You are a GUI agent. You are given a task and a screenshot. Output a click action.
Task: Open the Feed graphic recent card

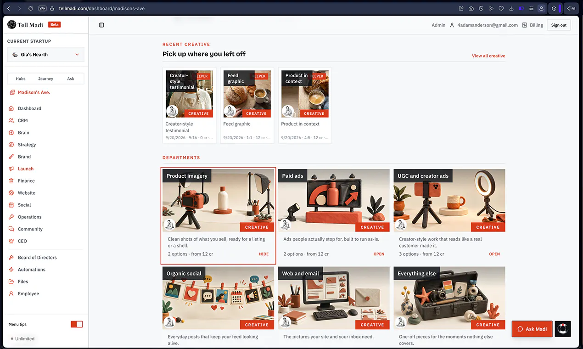(247, 105)
